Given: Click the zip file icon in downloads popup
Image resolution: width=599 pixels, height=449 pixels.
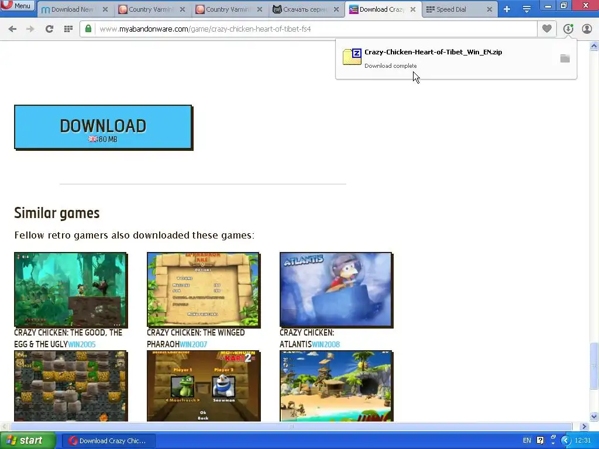Looking at the screenshot, I should point(352,57).
